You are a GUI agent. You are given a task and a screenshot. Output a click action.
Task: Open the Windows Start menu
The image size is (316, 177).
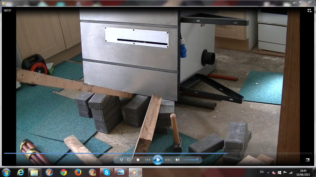point(6,172)
